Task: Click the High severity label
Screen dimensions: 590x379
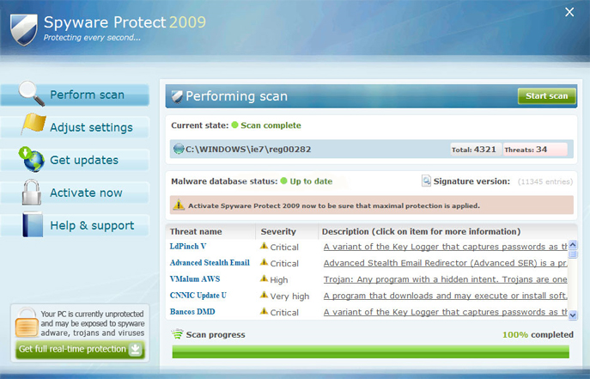Action: [279, 279]
